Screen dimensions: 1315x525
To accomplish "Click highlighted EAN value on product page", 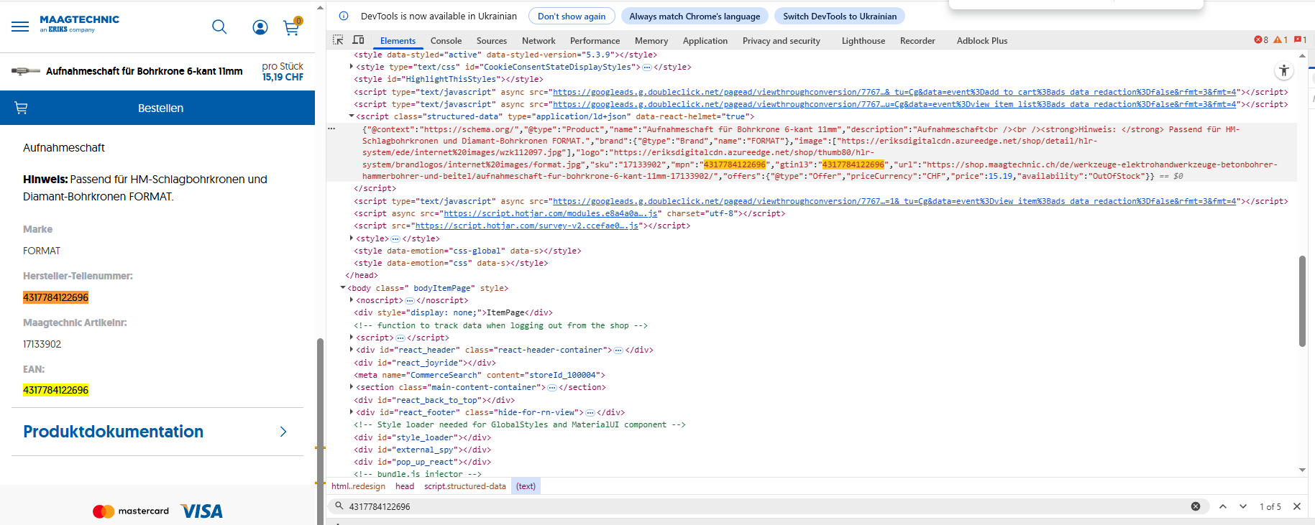I will click(56, 390).
